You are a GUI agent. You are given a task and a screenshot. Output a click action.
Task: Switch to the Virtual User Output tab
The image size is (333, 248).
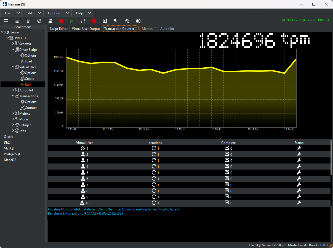pos(86,29)
